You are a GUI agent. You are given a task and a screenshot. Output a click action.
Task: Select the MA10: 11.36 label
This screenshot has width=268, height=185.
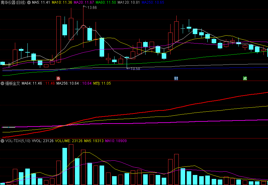click(62, 2)
